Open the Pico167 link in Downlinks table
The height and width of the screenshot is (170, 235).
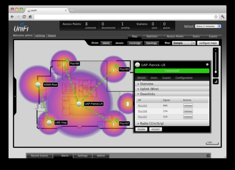142,116
